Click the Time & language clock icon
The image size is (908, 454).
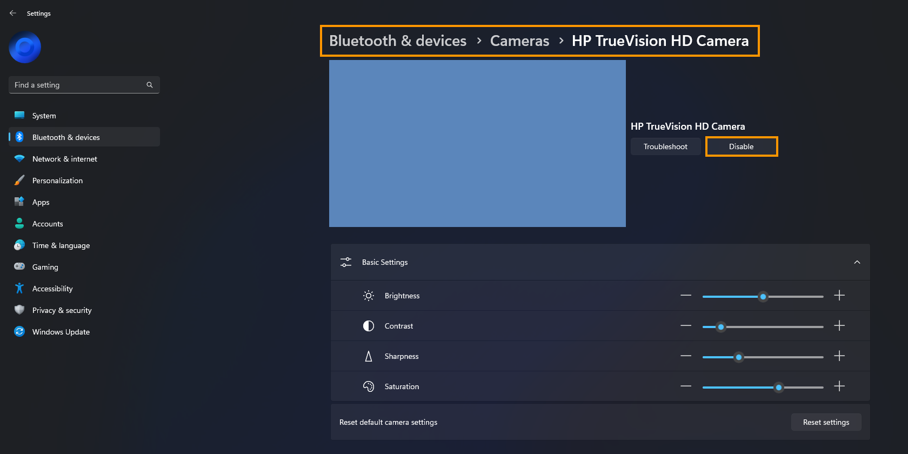[19, 245]
